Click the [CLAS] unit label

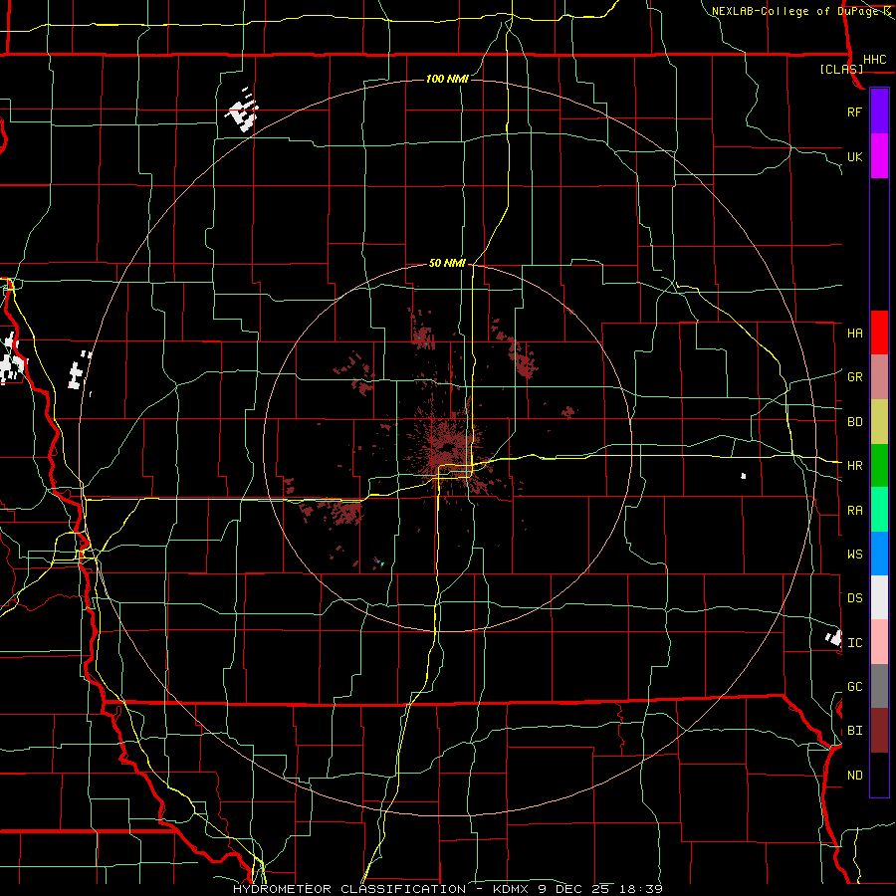pos(841,69)
